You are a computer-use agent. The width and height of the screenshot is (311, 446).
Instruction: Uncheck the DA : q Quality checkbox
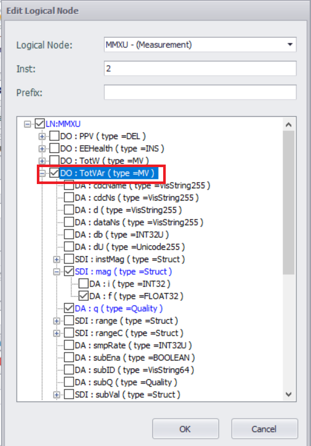coord(69,309)
